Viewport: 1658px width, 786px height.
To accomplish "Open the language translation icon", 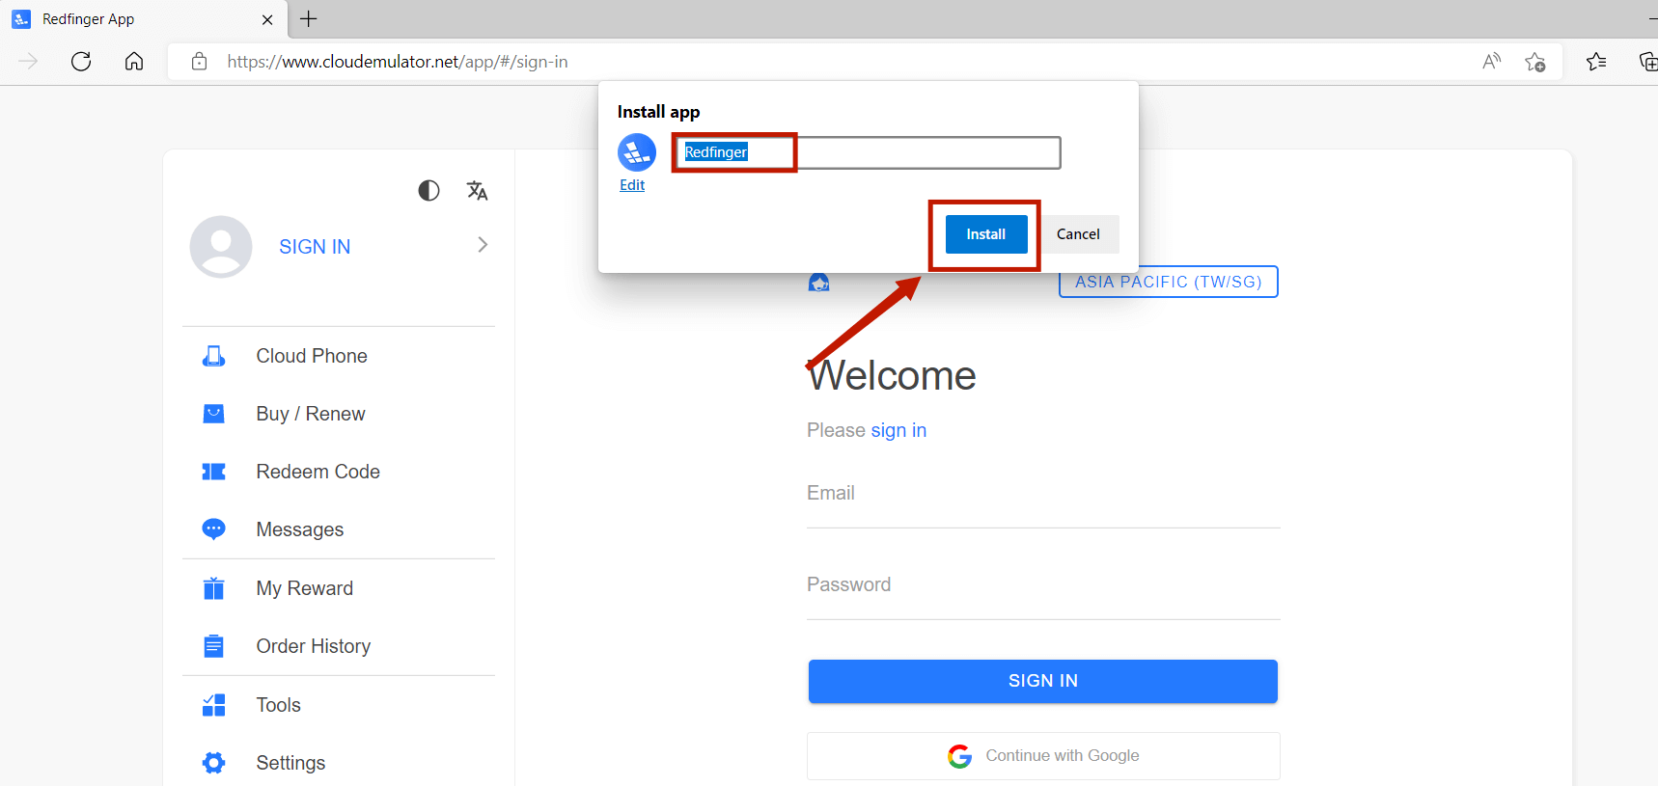I will point(477,191).
